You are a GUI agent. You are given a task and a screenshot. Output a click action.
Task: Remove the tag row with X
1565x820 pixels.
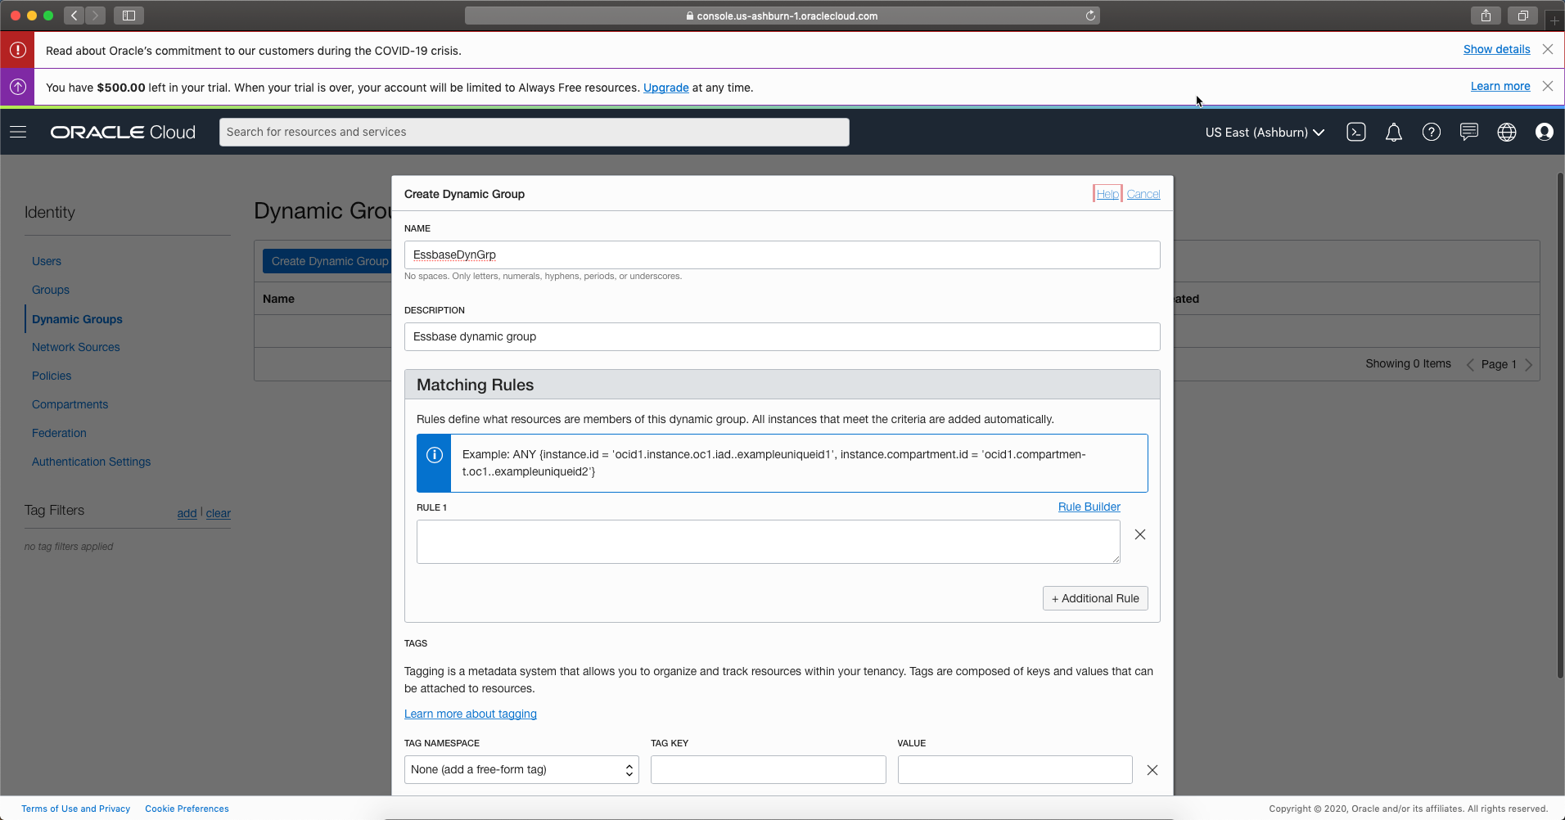pos(1152,770)
